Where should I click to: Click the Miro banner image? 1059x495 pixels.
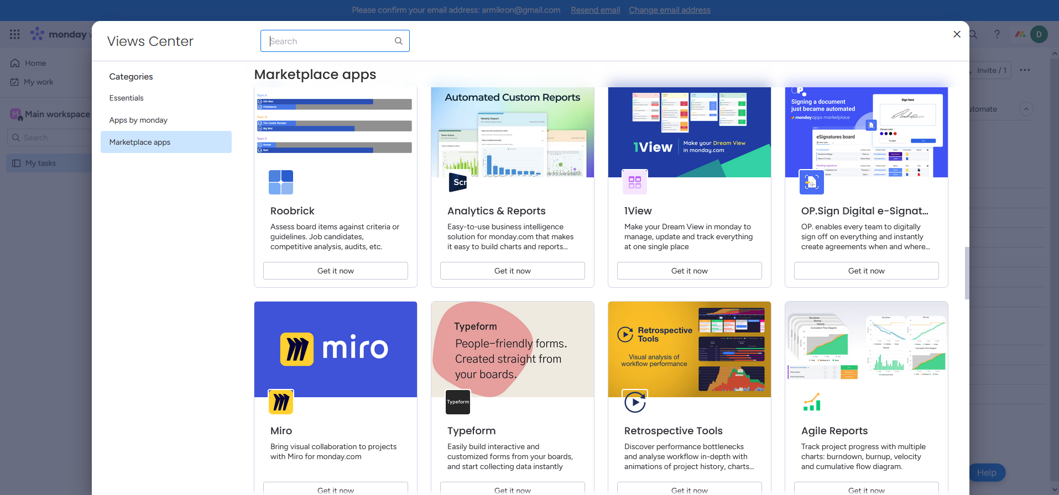[x=336, y=349]
